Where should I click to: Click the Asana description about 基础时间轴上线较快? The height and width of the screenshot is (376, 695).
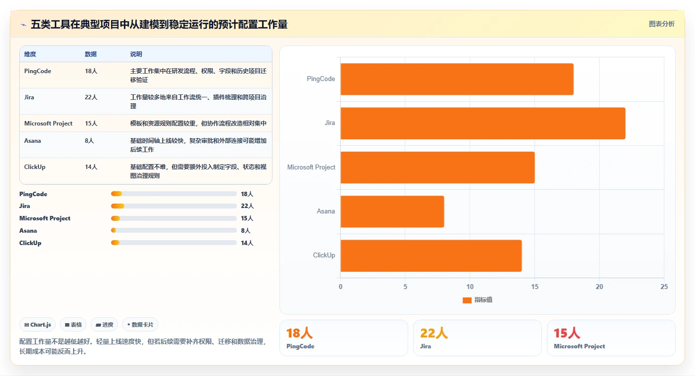198,145
